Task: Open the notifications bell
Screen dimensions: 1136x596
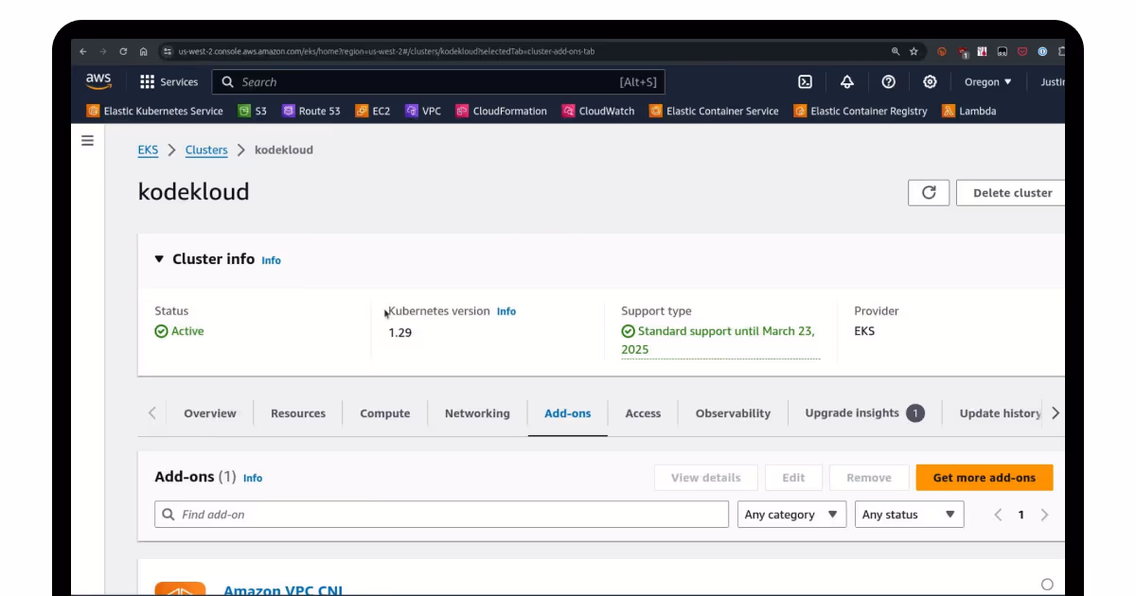Action: (x=847, y=82)
